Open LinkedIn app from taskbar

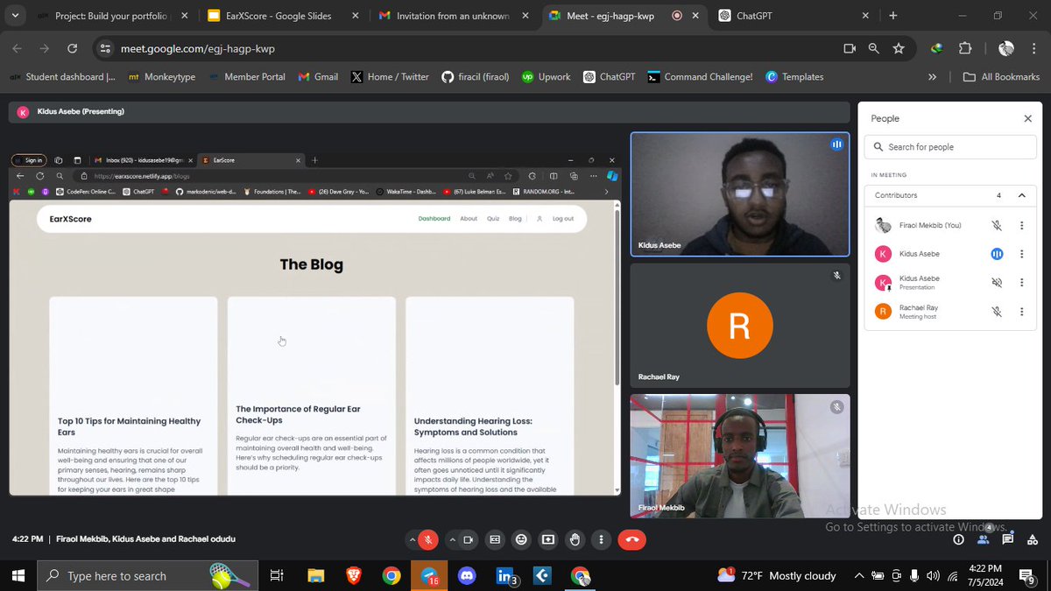pyautogui.click(x=505, y=575)
